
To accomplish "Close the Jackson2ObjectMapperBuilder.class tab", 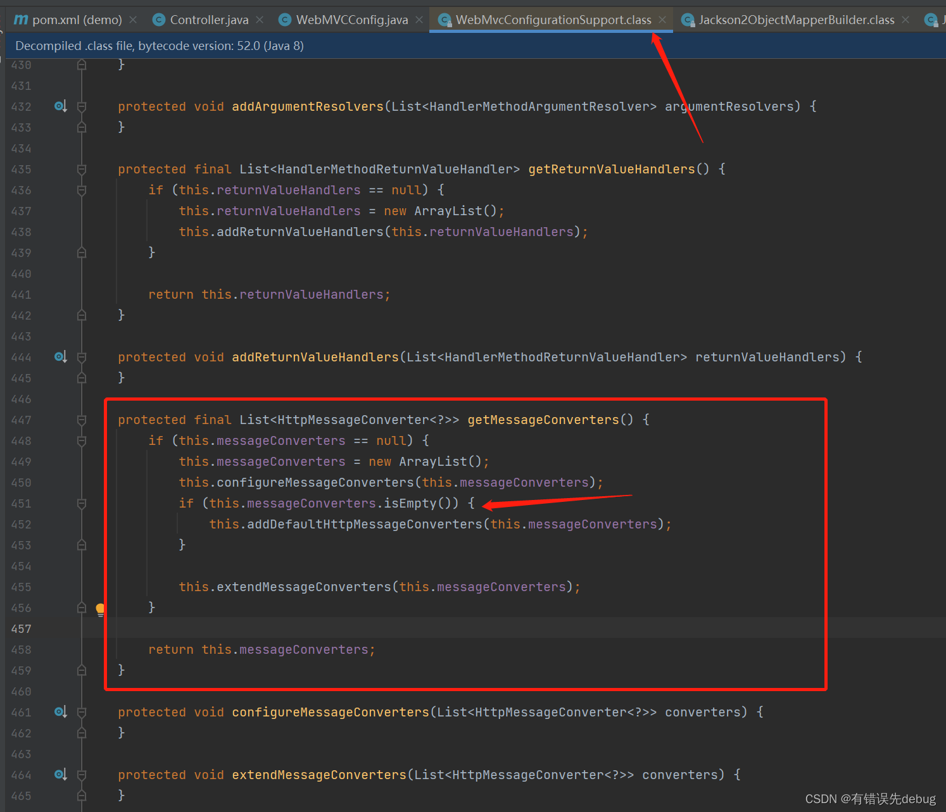I will point(905,20).
